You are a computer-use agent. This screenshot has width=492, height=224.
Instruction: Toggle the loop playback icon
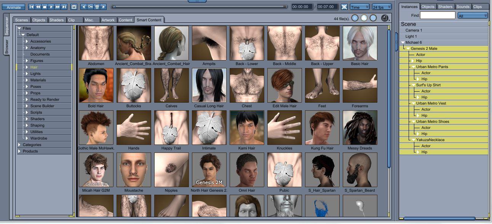click(74, 7)
